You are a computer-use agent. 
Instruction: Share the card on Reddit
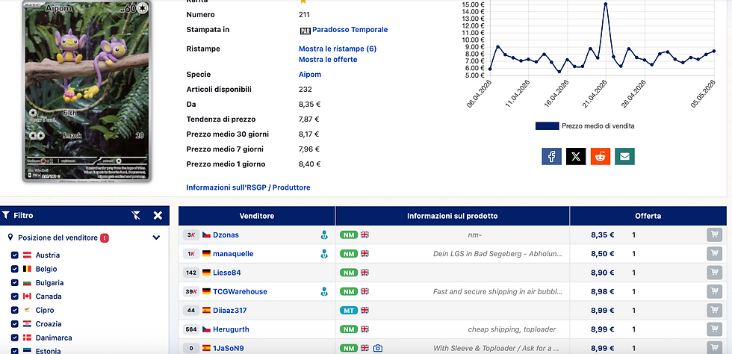(x=601, y=156)
